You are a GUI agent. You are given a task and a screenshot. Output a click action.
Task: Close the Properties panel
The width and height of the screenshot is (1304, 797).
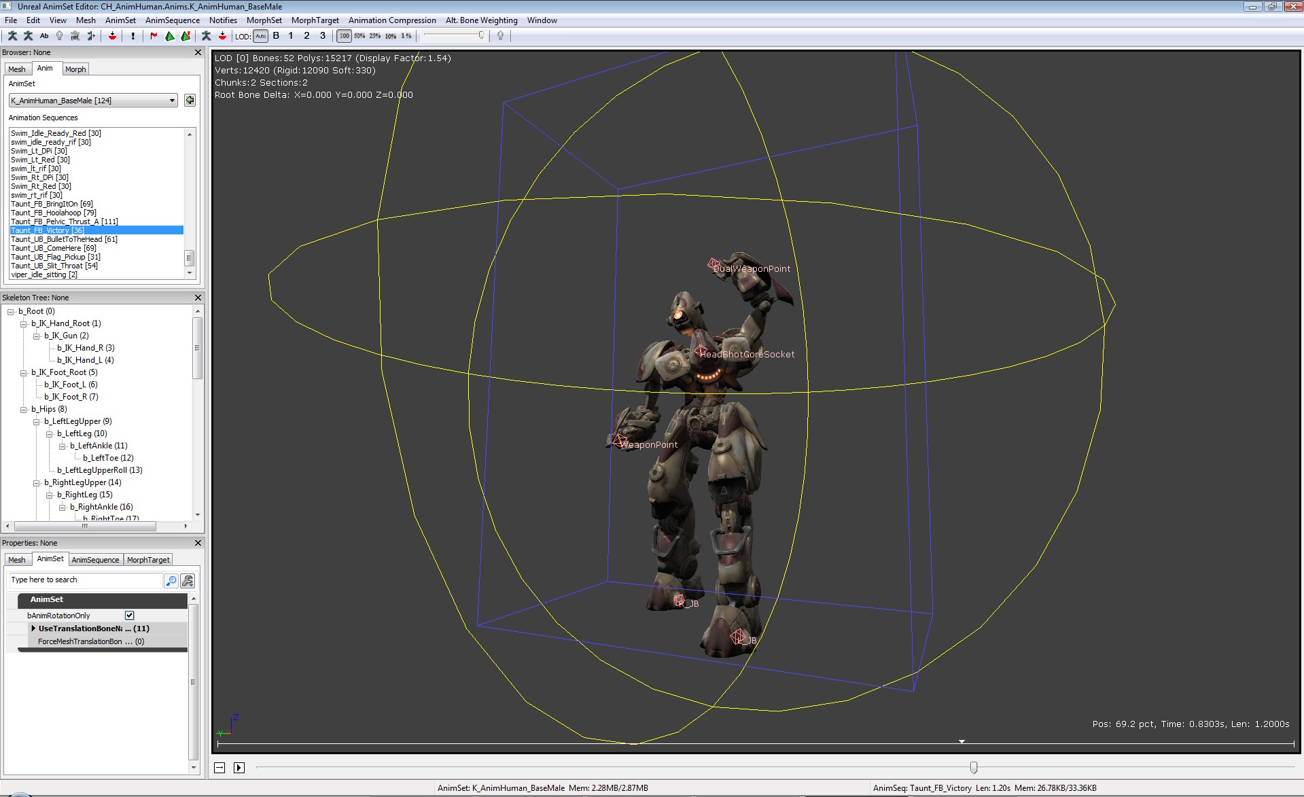coord(198,543)
